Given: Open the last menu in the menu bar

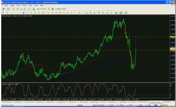Looking at the screenshot, I should coord(41,5).
